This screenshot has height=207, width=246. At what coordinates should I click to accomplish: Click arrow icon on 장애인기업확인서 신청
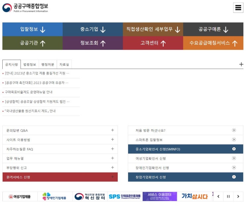tap(234, 168)
